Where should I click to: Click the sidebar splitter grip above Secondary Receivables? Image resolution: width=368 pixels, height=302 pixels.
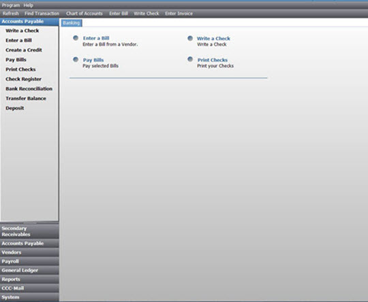point(29,223)
